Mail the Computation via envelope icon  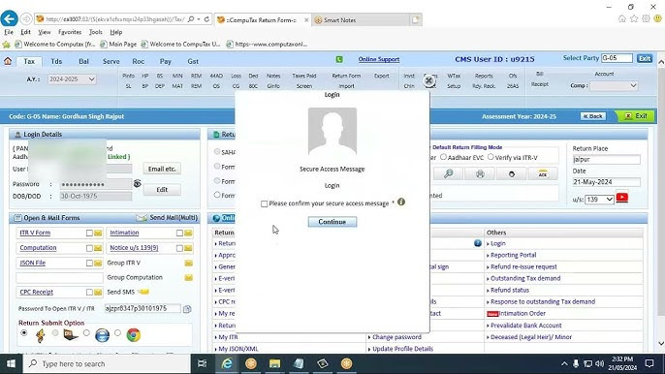[x=98, y=248]
